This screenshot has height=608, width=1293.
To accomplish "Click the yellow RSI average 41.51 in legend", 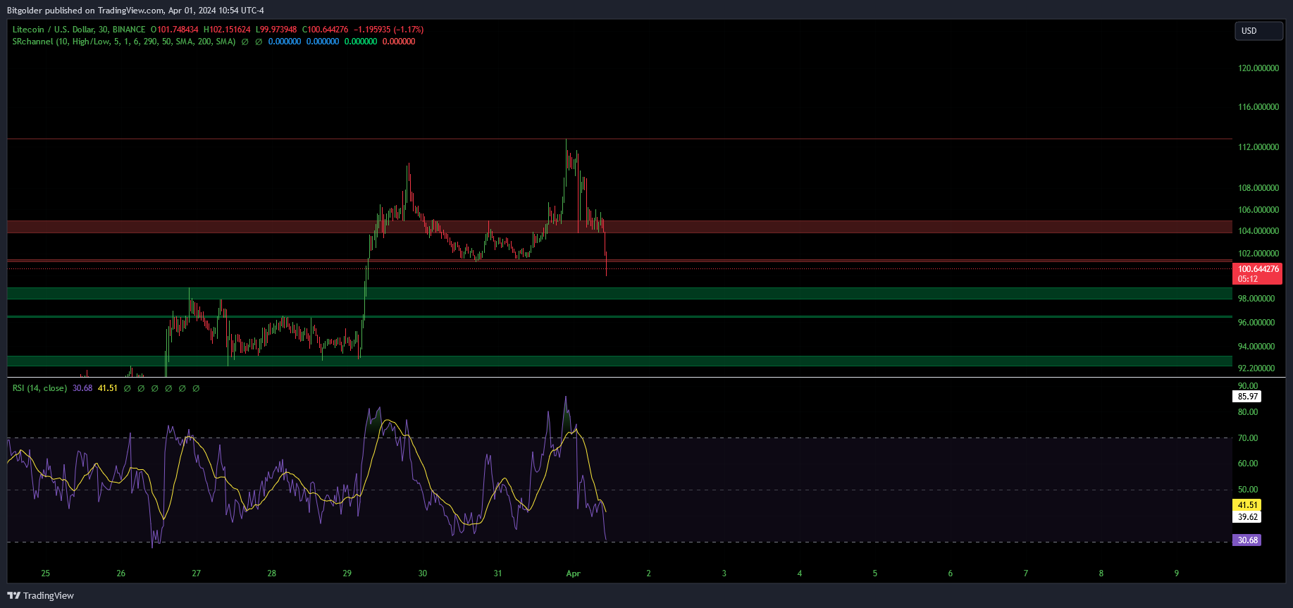I will coord(108,388).
